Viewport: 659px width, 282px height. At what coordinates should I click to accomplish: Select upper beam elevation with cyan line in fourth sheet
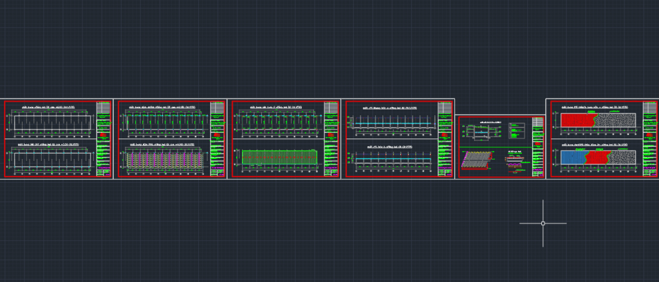tap(393, 123)
